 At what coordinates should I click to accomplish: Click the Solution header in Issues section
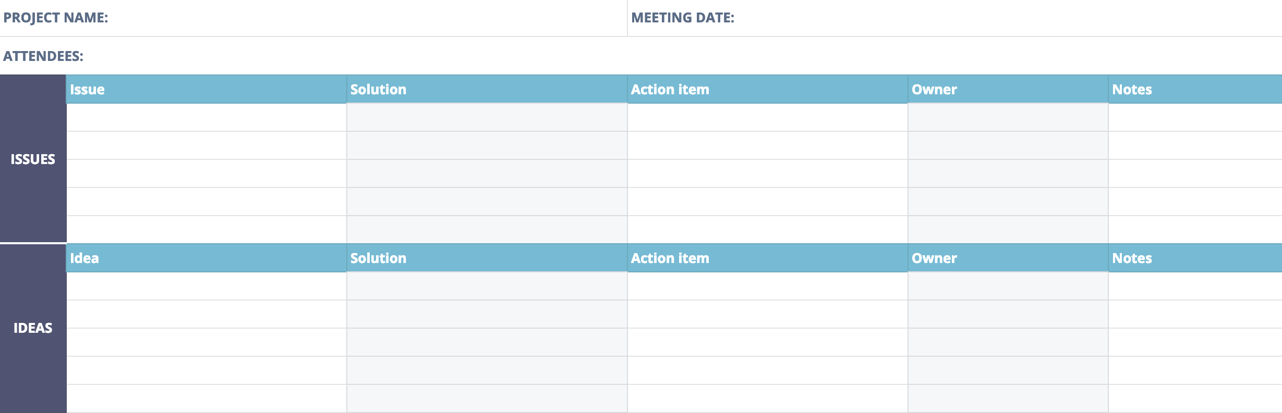pyautogui.click(x=487, y=89)
